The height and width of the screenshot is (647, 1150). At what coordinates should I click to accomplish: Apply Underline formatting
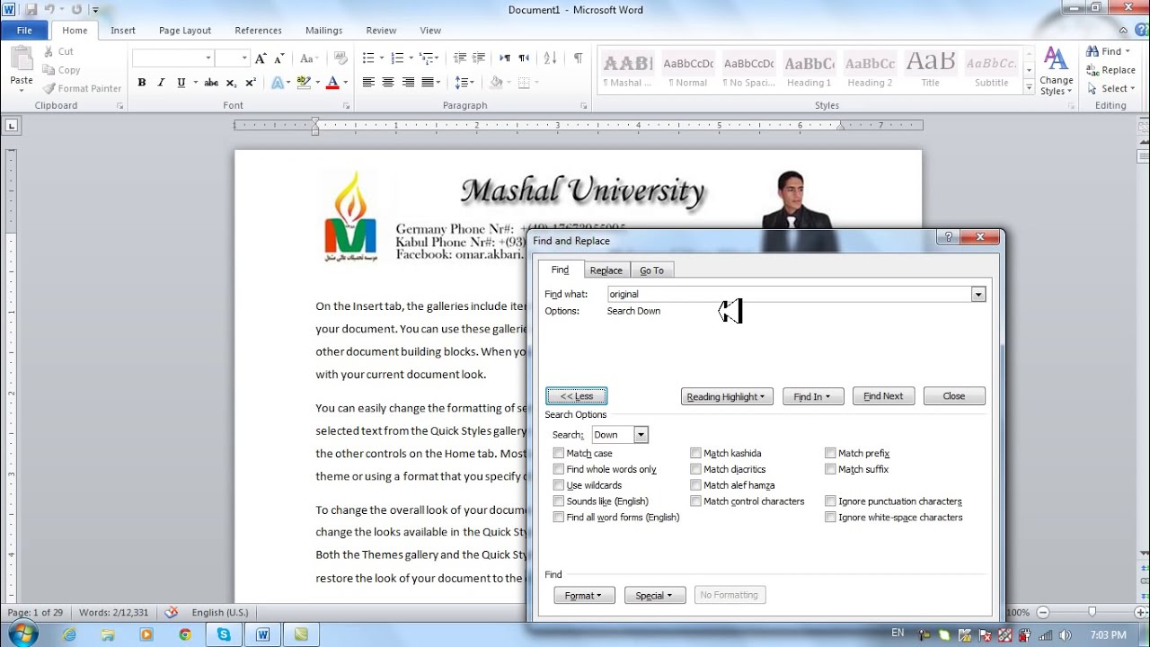point(181,83)
